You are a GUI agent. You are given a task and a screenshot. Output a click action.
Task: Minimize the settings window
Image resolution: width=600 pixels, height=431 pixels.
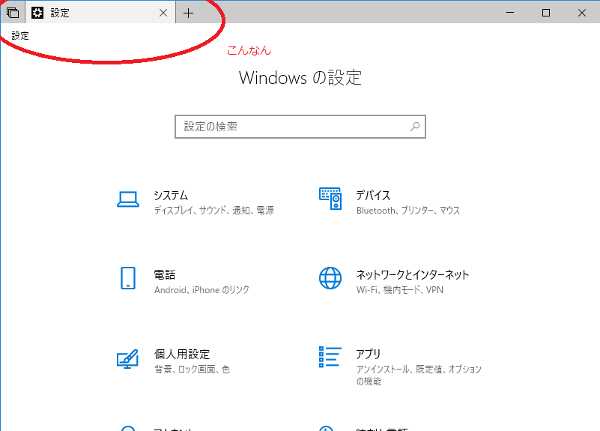click(x=510, y=13)
